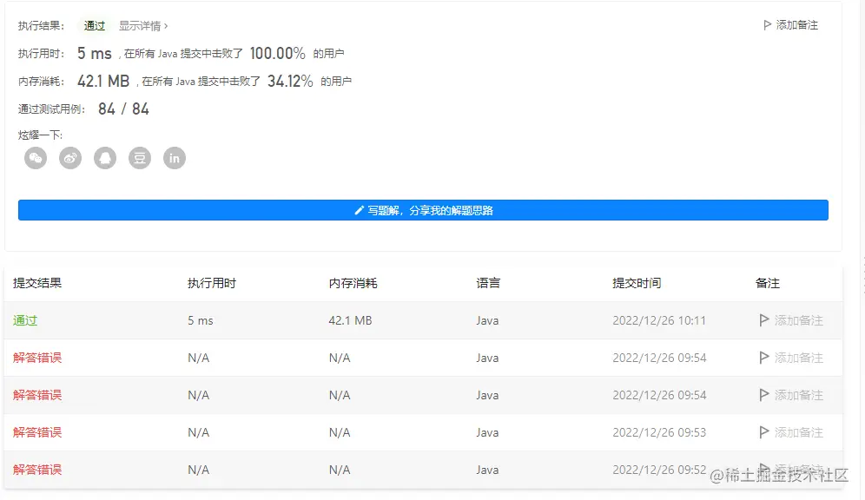Viewport: 865px width, 500px height.
Task: Click the 备注 column header
Action: tap(768, 283)
